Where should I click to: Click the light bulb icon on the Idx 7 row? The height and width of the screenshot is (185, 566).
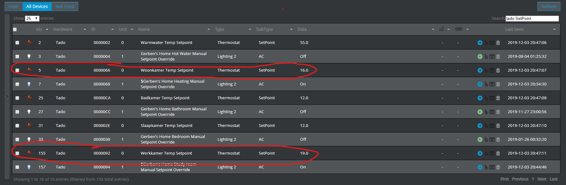point(29,84)
